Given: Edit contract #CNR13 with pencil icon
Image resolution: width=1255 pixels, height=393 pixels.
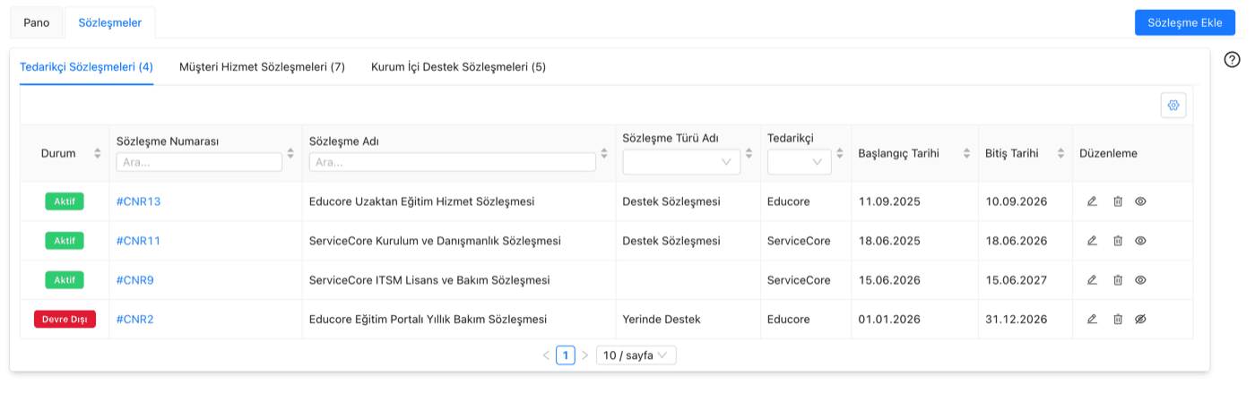Looking at the screenshot, I should click(1092, 201).
